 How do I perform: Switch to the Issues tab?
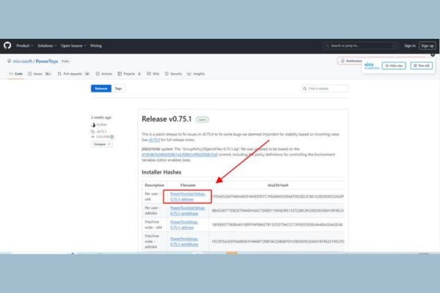tap(40, 74)
